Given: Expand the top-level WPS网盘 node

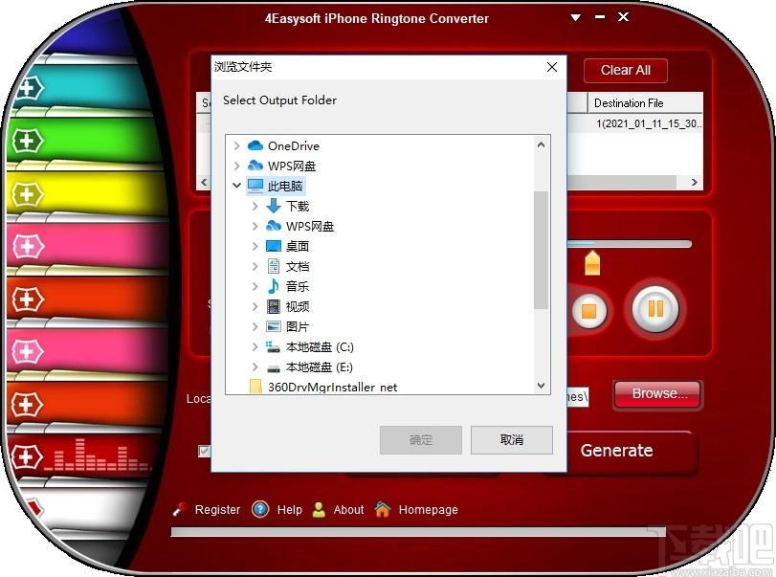Looking at the screenshot, I should (236, 166).
